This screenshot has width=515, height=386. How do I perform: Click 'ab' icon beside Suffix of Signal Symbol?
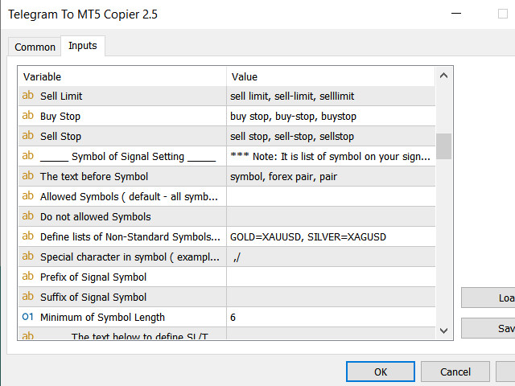point(28,297)
